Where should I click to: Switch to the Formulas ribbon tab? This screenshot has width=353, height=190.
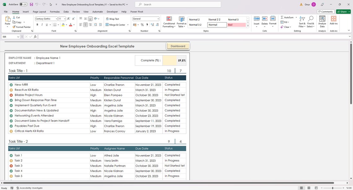[55, 11]
